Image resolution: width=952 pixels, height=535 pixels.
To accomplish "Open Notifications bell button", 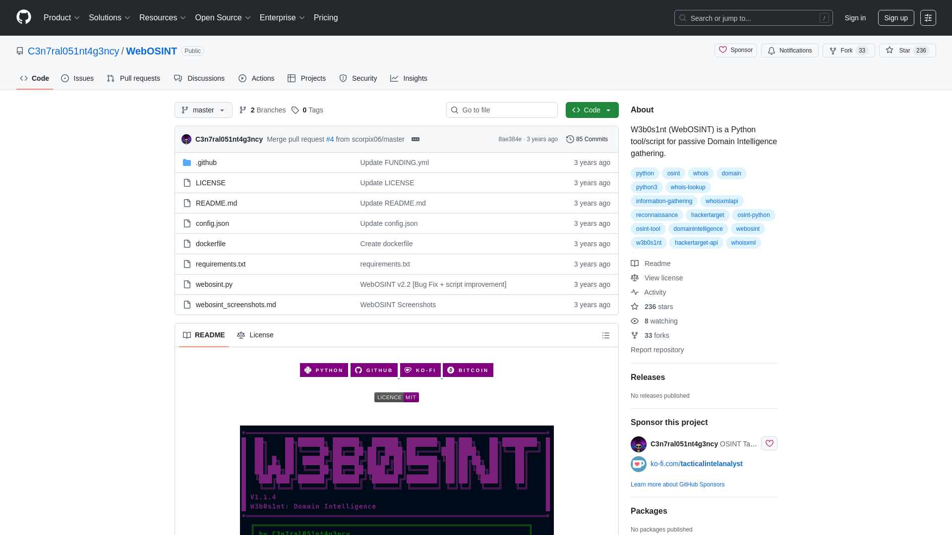I will 790,51.
